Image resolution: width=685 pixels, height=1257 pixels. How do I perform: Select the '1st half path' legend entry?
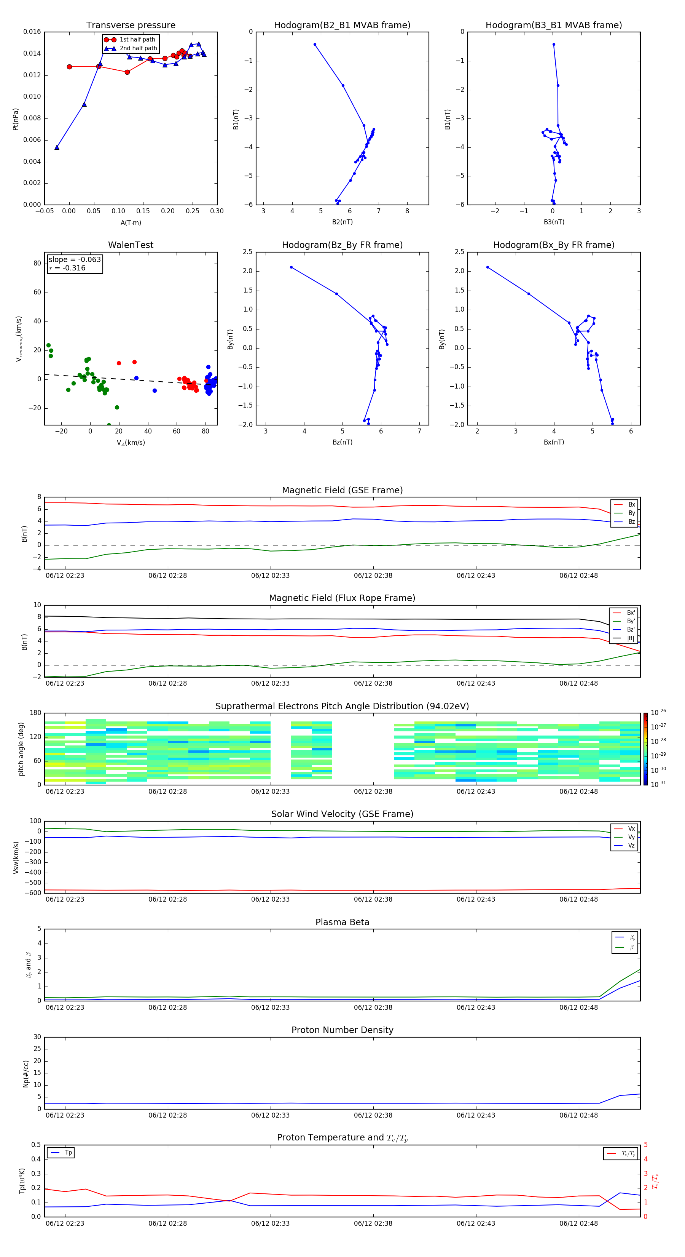click(x=130, y=40)
